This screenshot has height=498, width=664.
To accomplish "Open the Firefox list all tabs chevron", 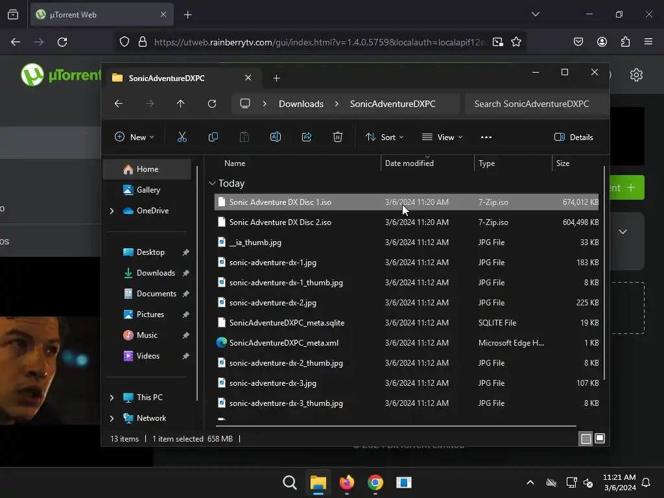I will (x=535, y=14).
